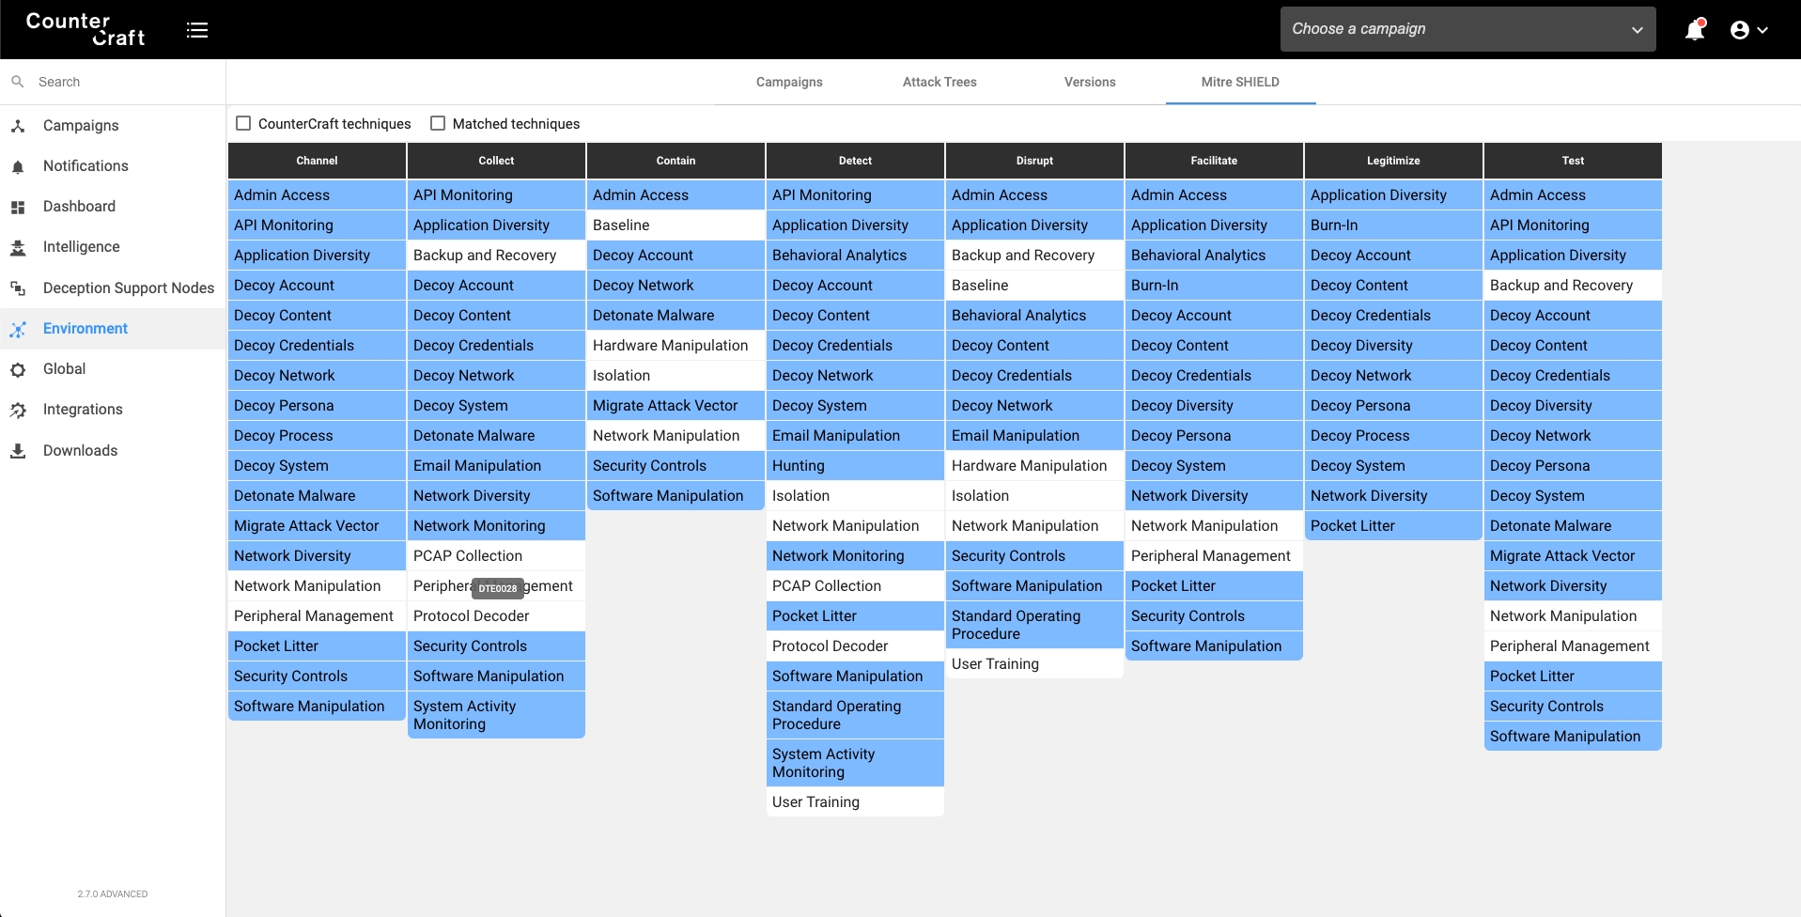Switch to the Campaigns tab
Viewport: 1801px width, 917px height.
789,82
